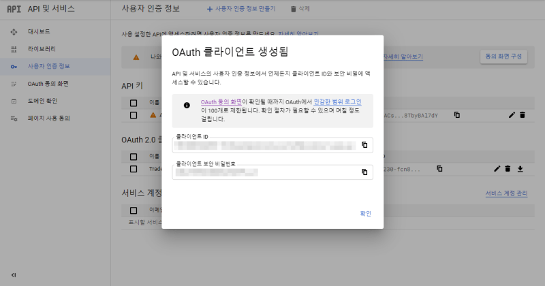Viewport: 545px width, 286px height.
Task: Click the warning icon in the API key row
Action: click(x=153, y=115)
